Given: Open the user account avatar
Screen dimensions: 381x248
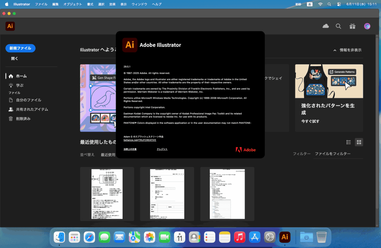Looking at the screenshot, I should 367,26.
